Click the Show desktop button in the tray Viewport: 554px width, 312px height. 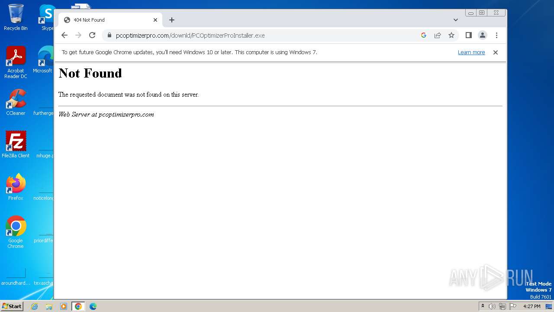548,306
